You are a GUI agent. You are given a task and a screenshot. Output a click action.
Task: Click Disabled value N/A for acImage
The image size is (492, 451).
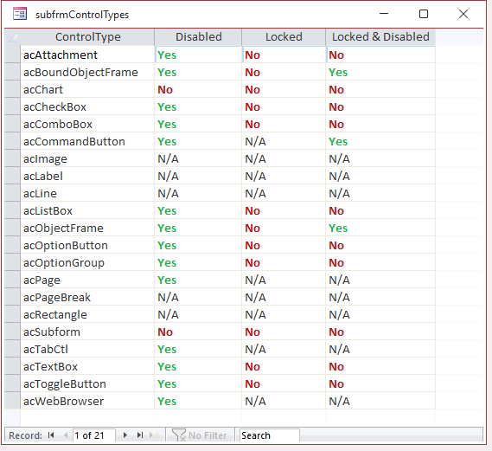click(x=198, y=158)
